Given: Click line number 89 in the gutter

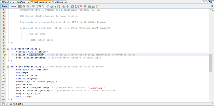Looking at the screenshot, I should point(4,49).
